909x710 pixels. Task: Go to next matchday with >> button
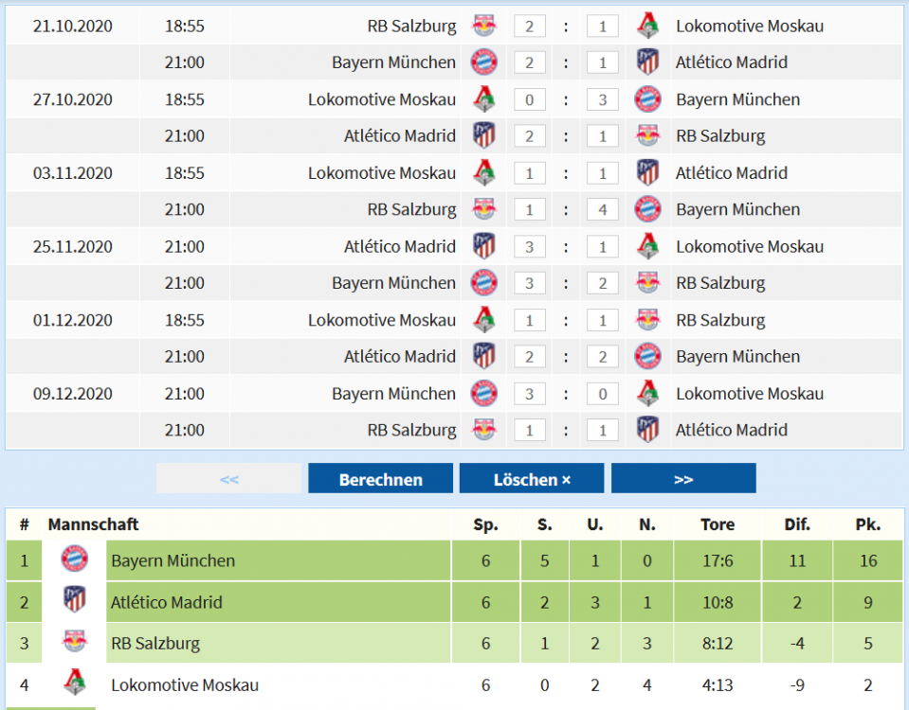(x=683, y=479)
